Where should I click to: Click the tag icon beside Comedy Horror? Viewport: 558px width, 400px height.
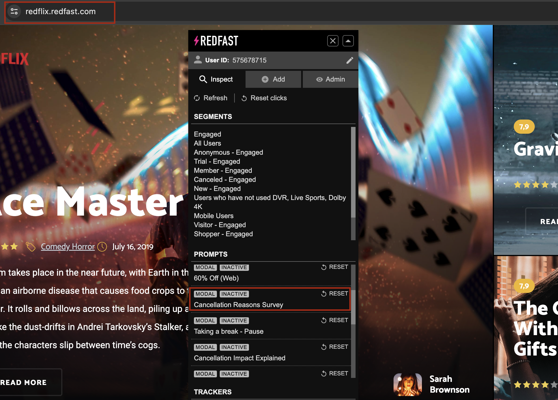coord(31,247)
